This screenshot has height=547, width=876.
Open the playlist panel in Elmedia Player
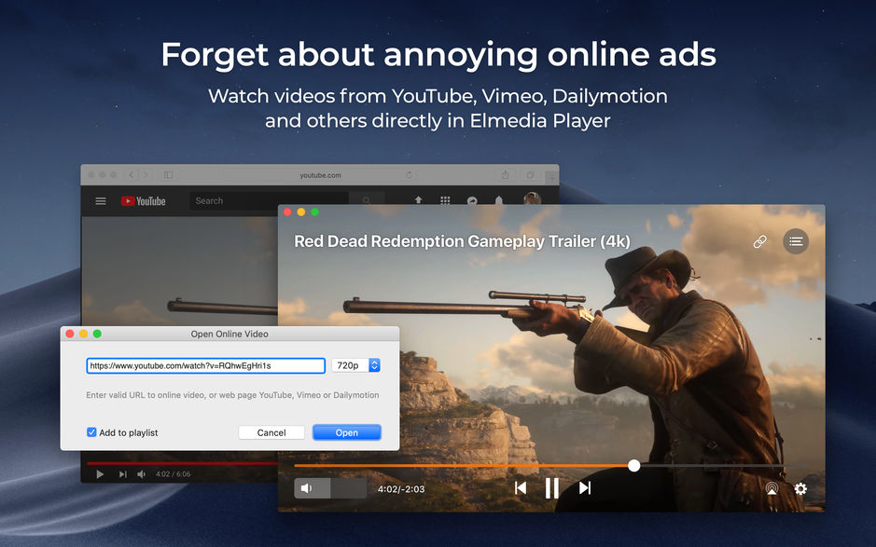pyautogui.click(x=796, y=241)
